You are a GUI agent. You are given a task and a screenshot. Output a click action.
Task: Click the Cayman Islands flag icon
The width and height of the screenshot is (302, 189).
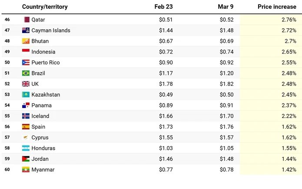[26, 30]
